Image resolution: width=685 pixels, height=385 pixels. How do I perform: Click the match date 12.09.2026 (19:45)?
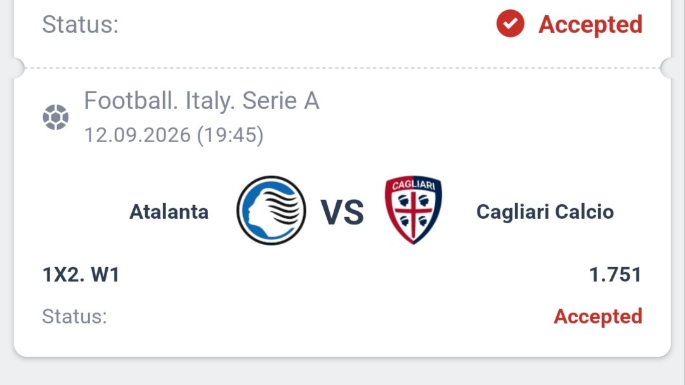174,134
